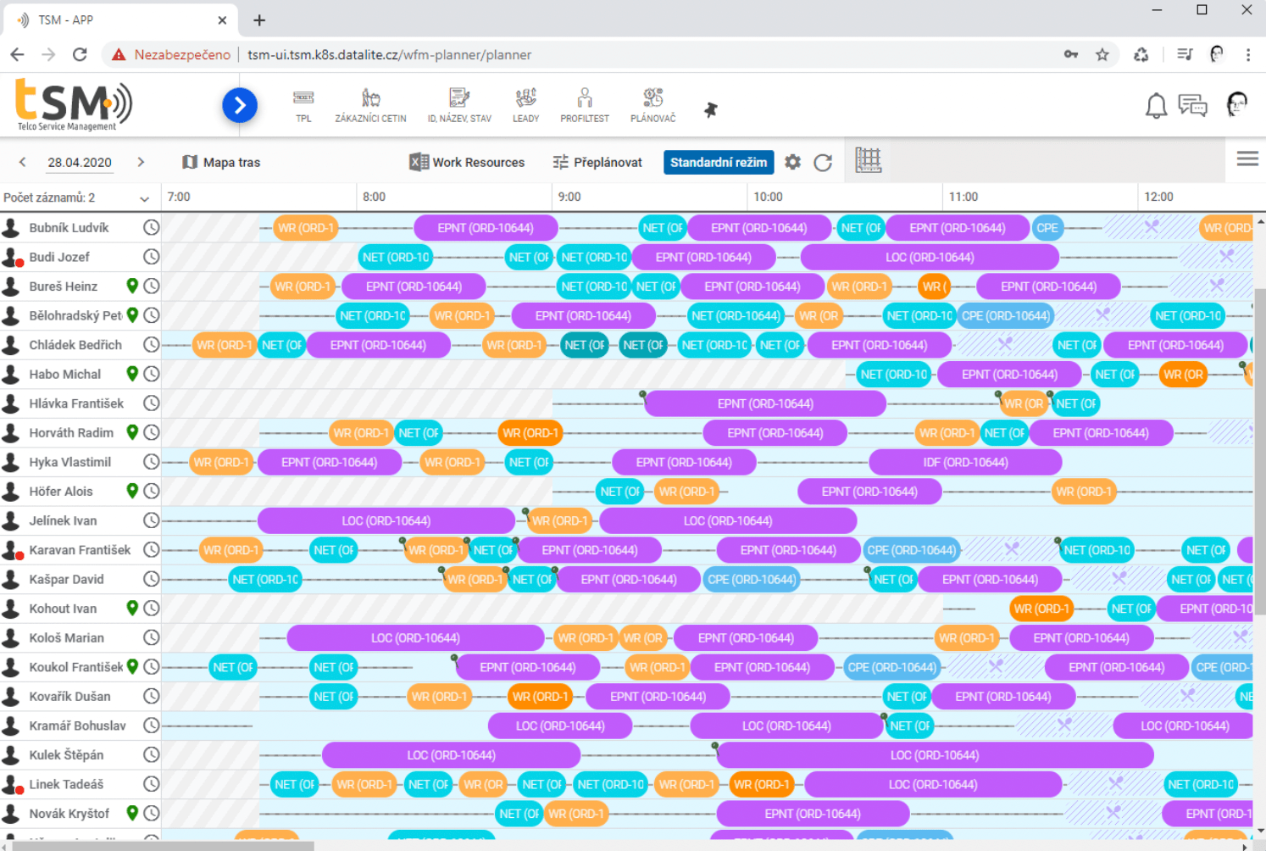Go to previous day arrow
Viewport: 1266px width, 851px height.
[x=23, y=162]
